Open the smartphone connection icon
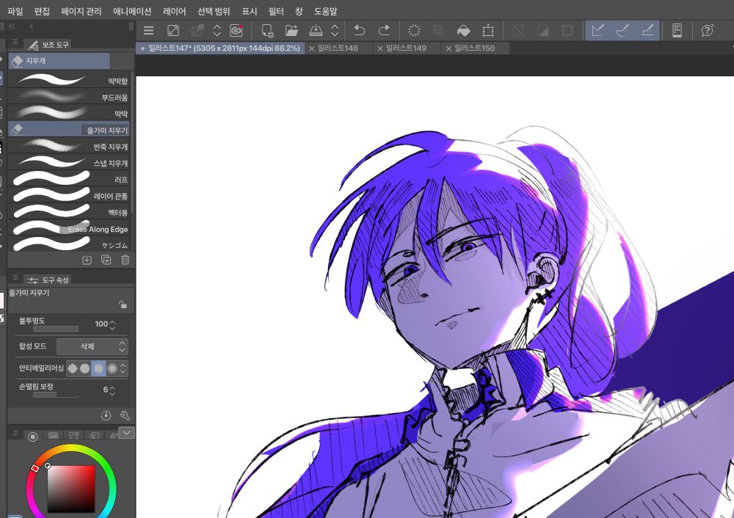734x518 pixels. 677,31
